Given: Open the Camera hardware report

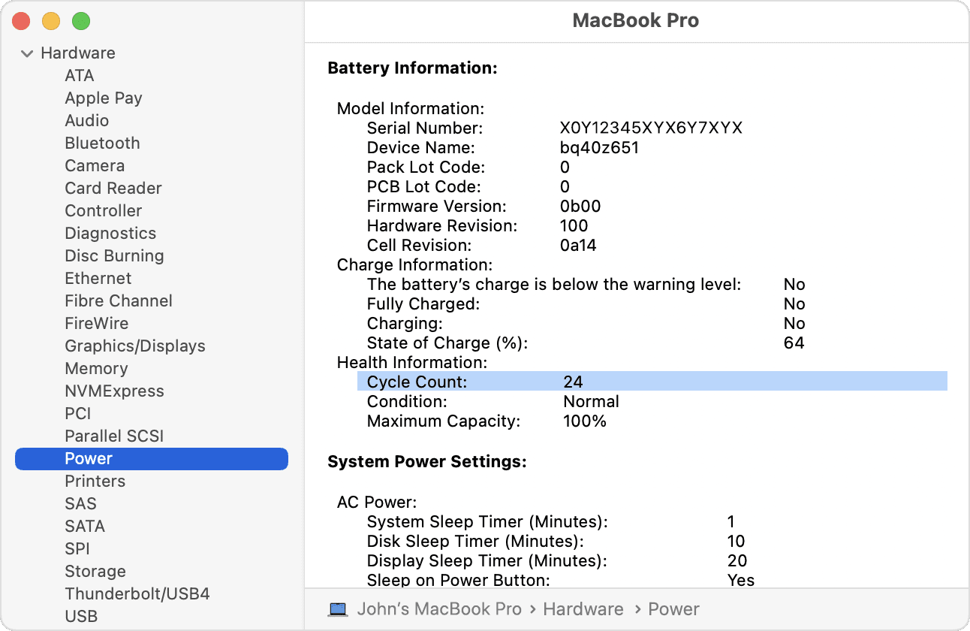Looking at the screenshot, I should tap(95, 165).
